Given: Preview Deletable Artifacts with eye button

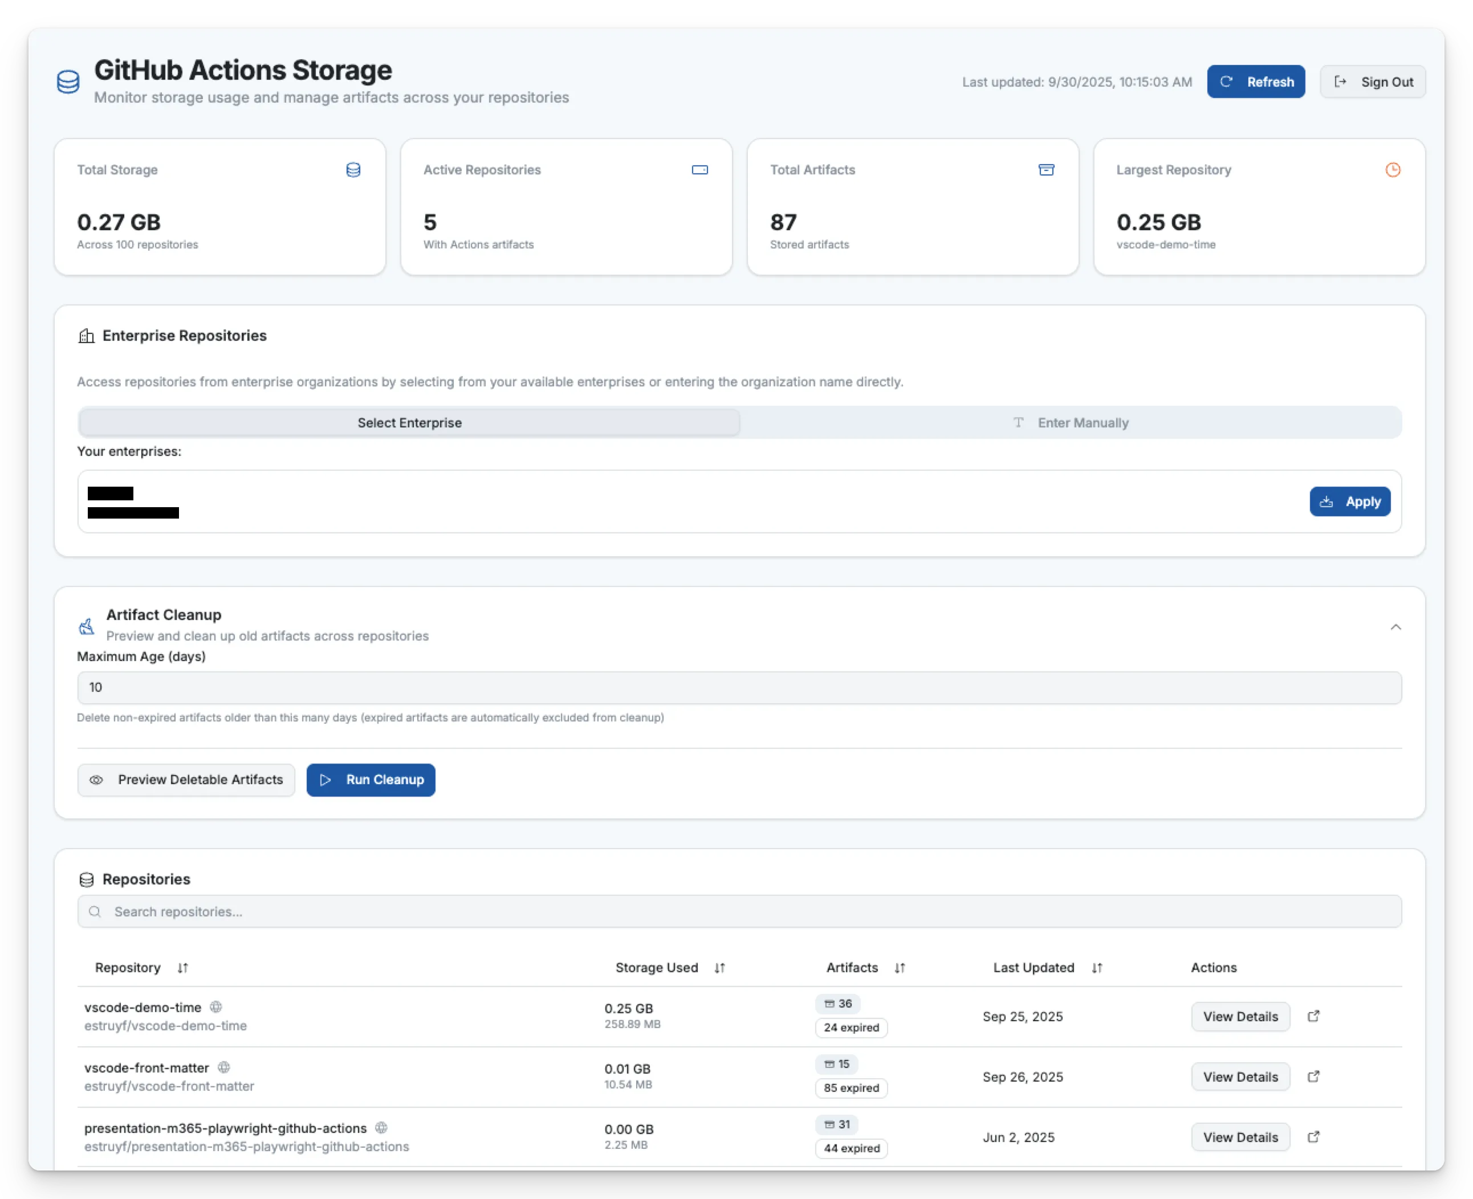Looking at the screenshot, I should 186,780.
